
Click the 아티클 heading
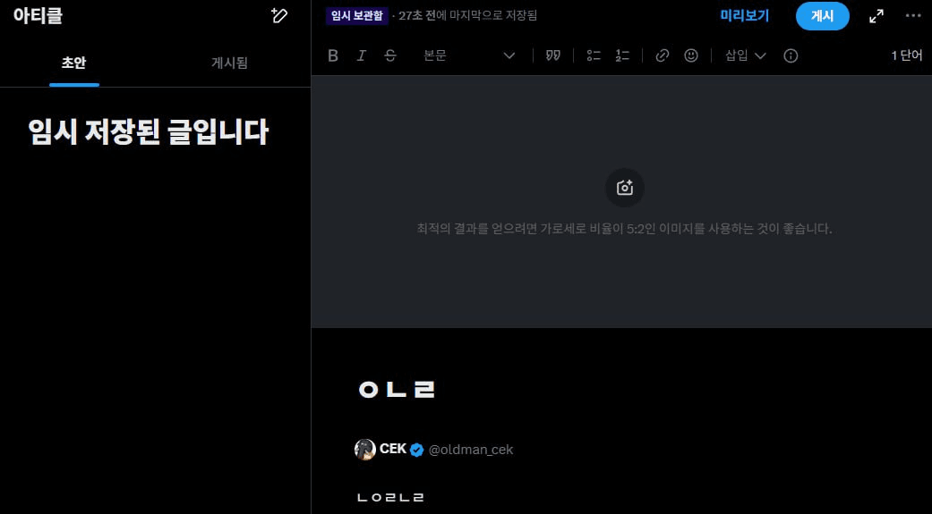coord(38,15)
